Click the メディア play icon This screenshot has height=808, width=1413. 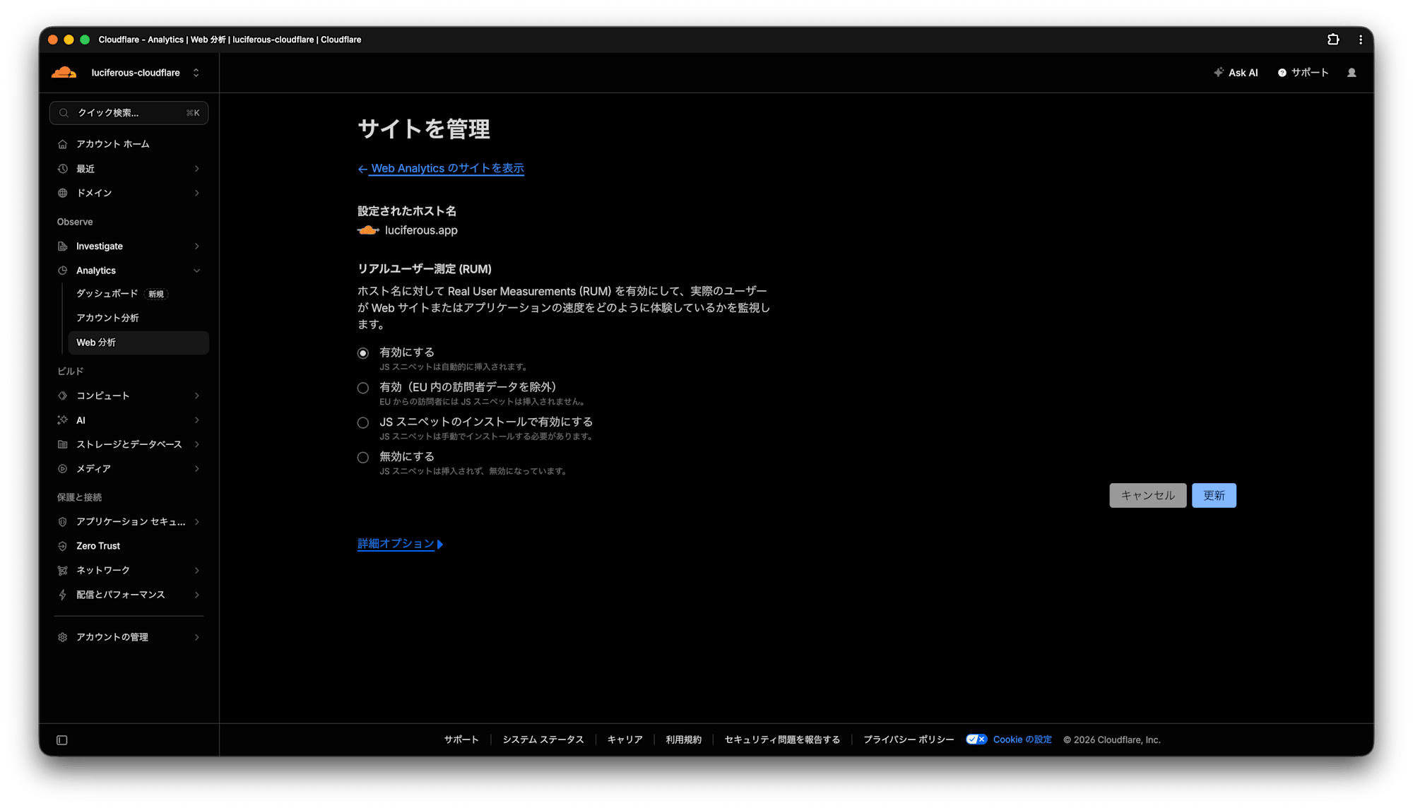coord(62,469)
